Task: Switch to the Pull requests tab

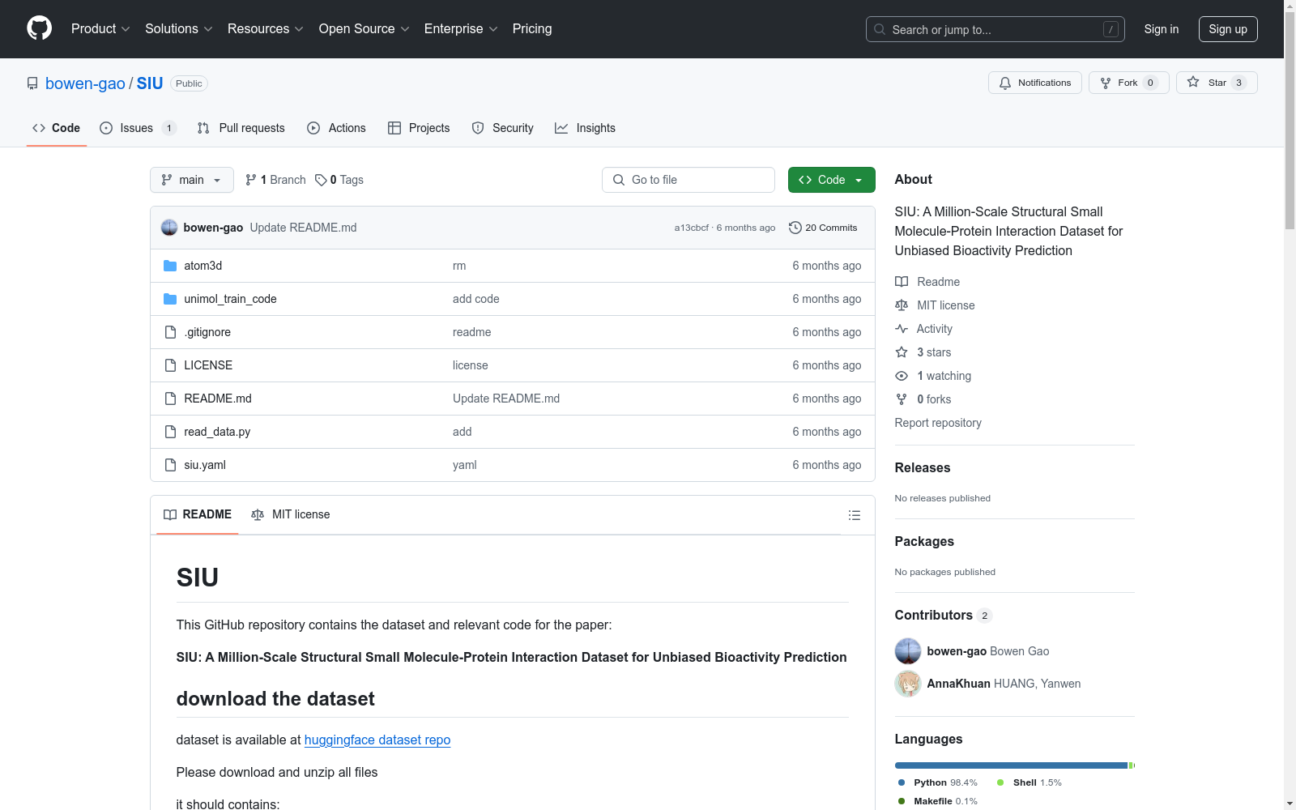Action: tap(241, 128)
